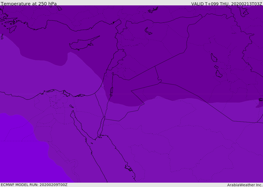
Task: Click the Farasan islands near Red Sea's eastern coast
Action: tap(129, 168)
